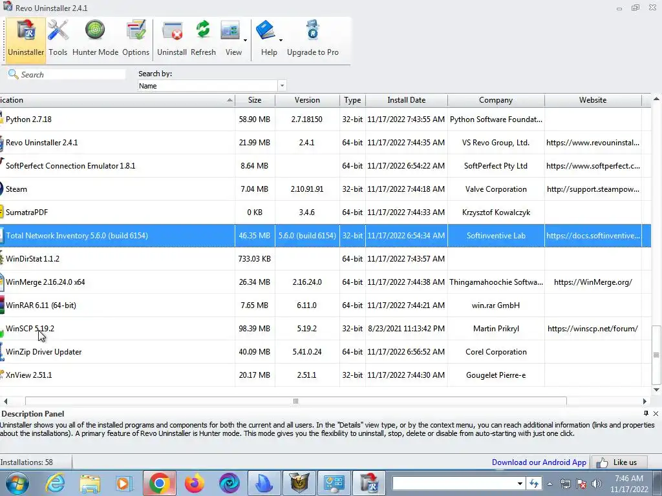Open the Search by Name dropdown
Viewport: 662px width, 496px height.
pyautogui.click(x=282, y=86)
